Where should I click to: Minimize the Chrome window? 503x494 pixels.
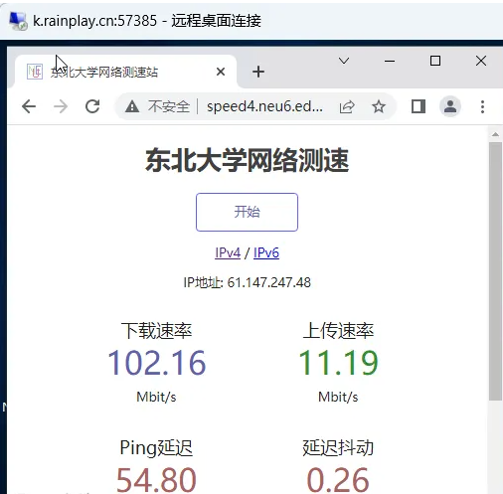(x=390, y=61)
